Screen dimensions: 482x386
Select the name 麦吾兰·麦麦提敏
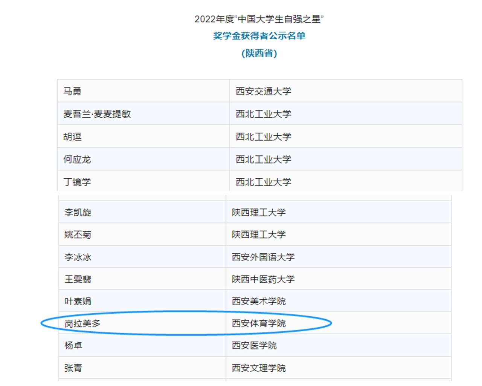97,114
